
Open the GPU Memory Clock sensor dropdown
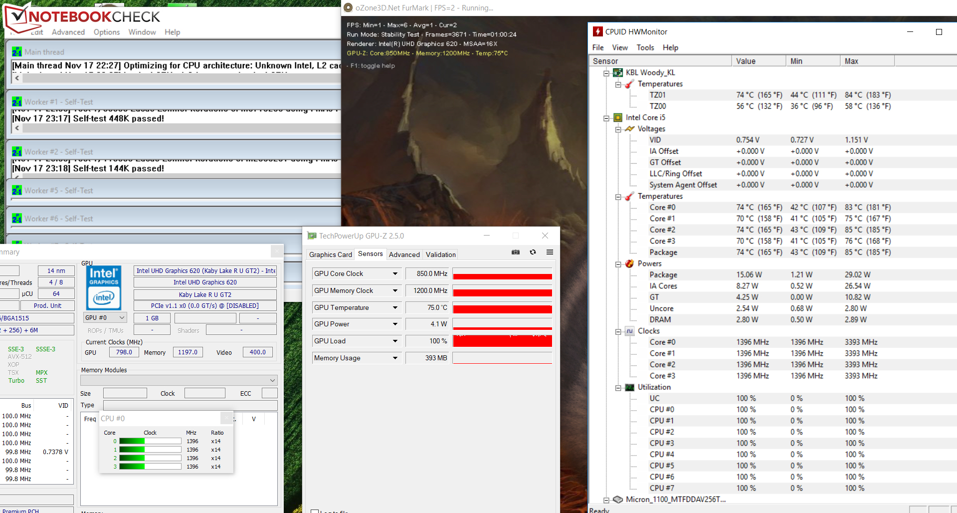(395, 290)
